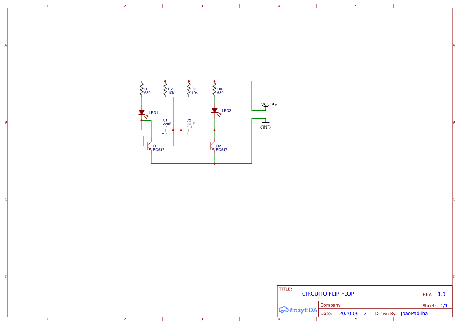Select the date 2020-06-12 field
460x325 pixels.
point(352,314)
